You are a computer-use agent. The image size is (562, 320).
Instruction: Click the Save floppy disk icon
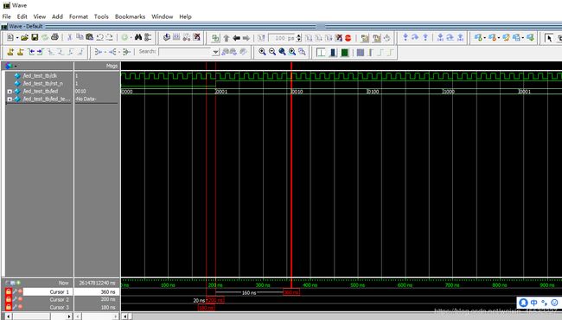35,37
